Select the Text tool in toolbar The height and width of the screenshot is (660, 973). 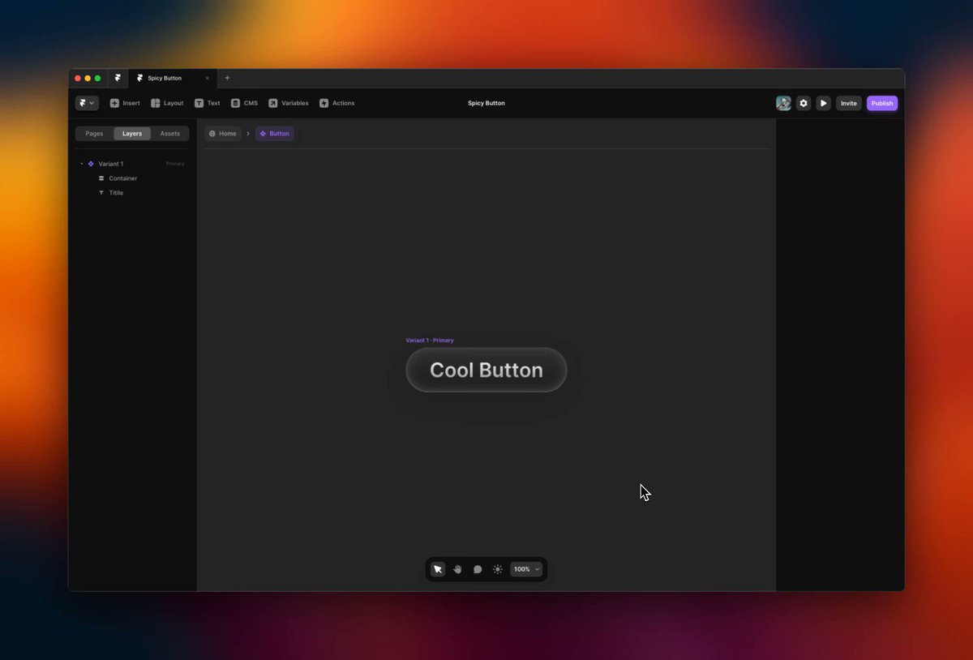tap(207, 103)
